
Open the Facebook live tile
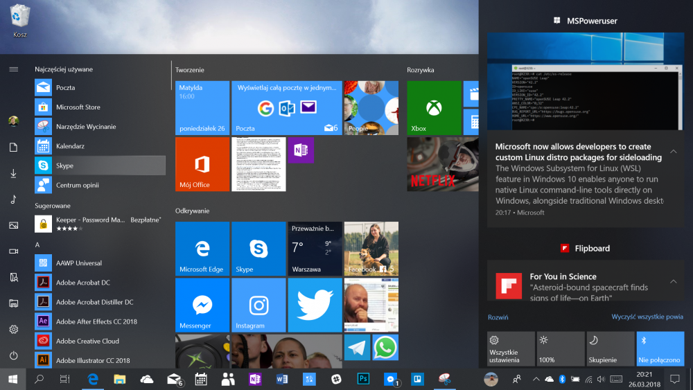pos(371,249)
